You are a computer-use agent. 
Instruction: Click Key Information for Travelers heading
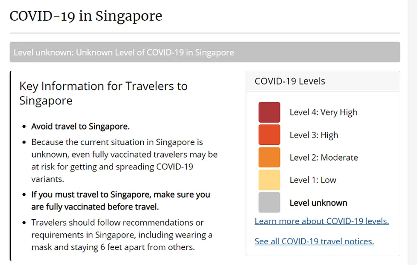[x=103, y=93]
